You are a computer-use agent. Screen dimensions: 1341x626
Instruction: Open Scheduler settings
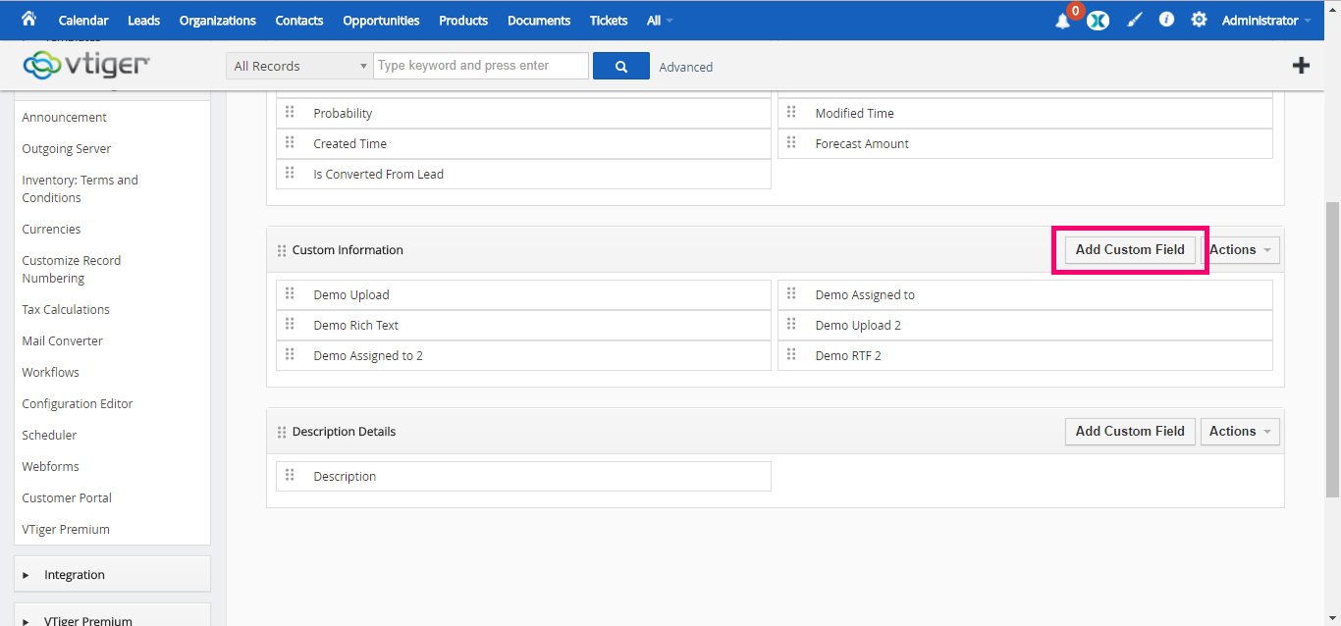click(x=49, y=435)
